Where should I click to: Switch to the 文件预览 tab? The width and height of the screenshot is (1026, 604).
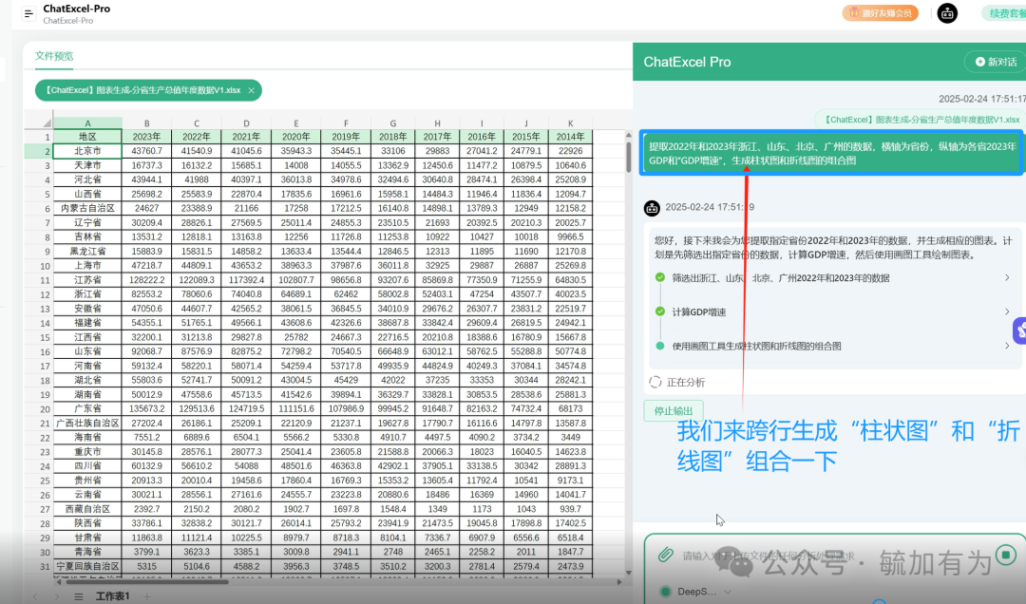[54, 56]
